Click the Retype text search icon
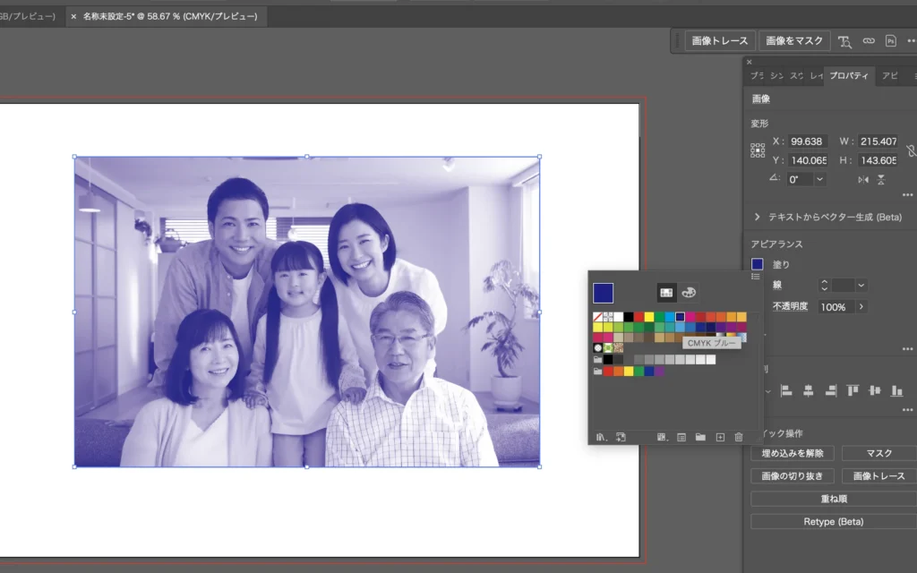Viewport: 917px width, 573px height. pyautogui.click(x=844, y=41)
